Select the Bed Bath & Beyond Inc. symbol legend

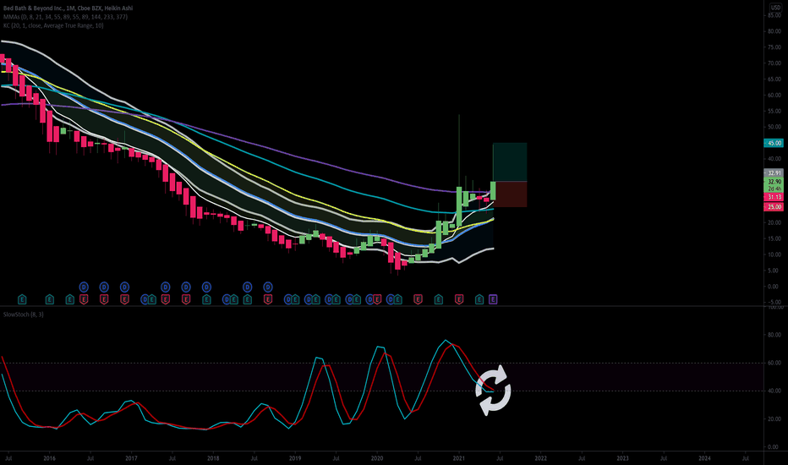pos(68,8)
